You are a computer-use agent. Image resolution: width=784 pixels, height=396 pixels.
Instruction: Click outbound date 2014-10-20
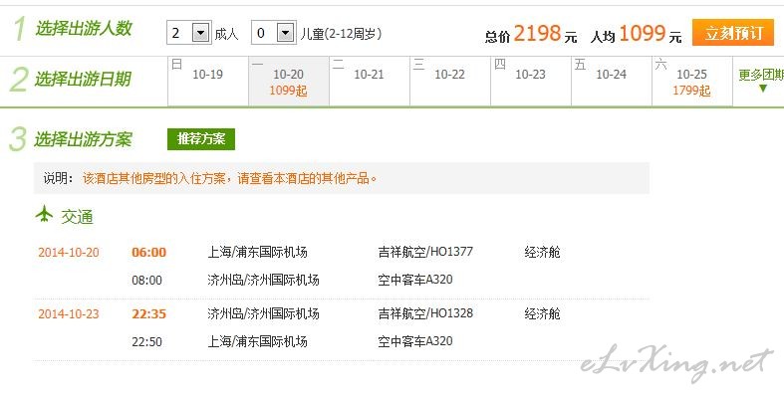69,252
